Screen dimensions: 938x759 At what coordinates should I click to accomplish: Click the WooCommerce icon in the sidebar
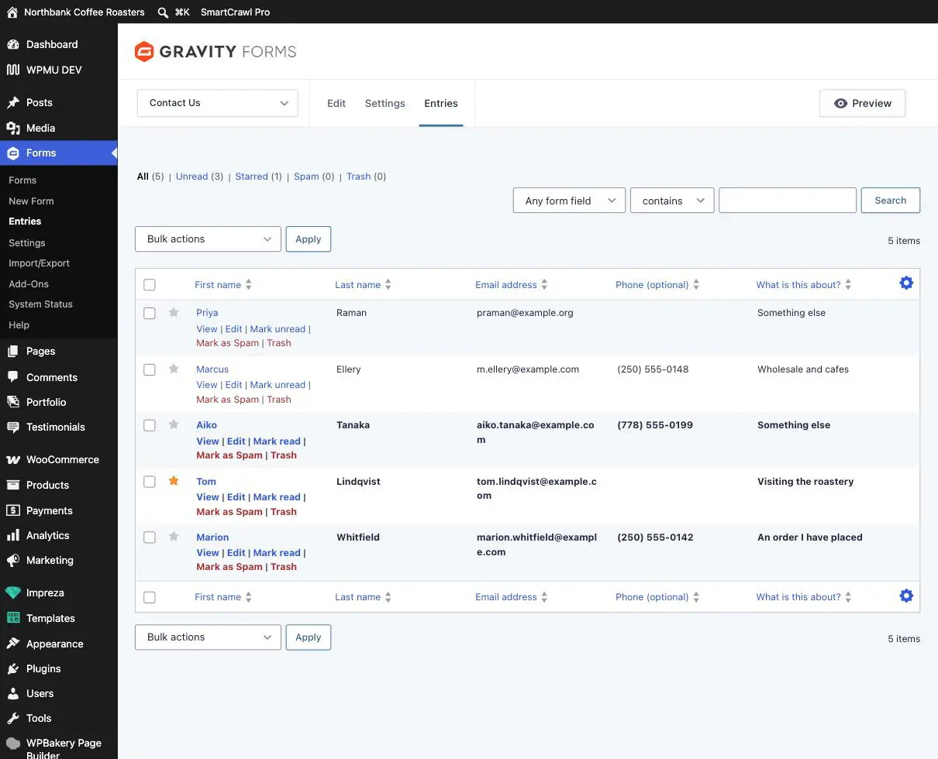coord(13,459)
